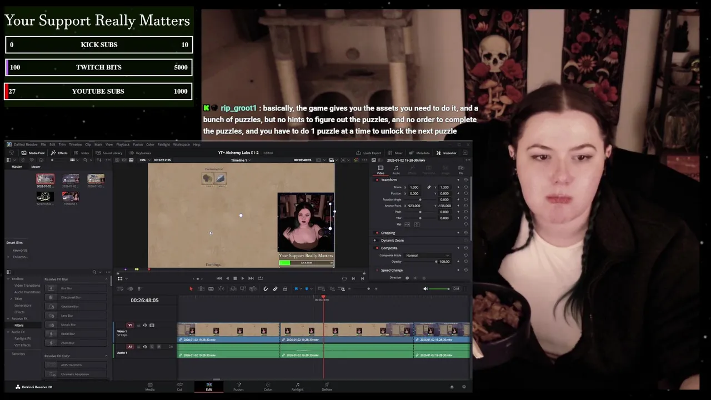The height and width of the screenshot is (400, 711).
Task: Select the Timeline 1 thumbnail in media pool
Action: coord(71,197)
